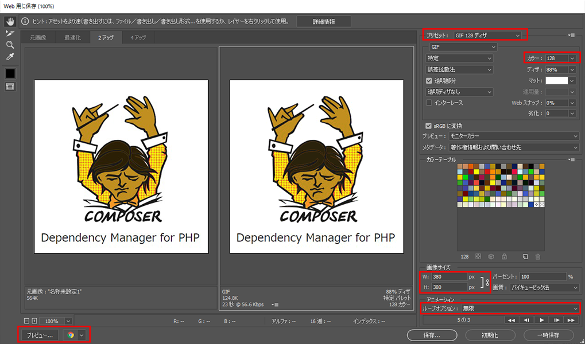Click the プレビュー... button
This screenshot has width=585, height=344.
pyautogui.click(x=40, y=335)
